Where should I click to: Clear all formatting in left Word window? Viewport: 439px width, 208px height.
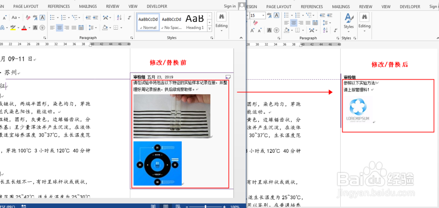pyautogui.click(x=28, y=18)
